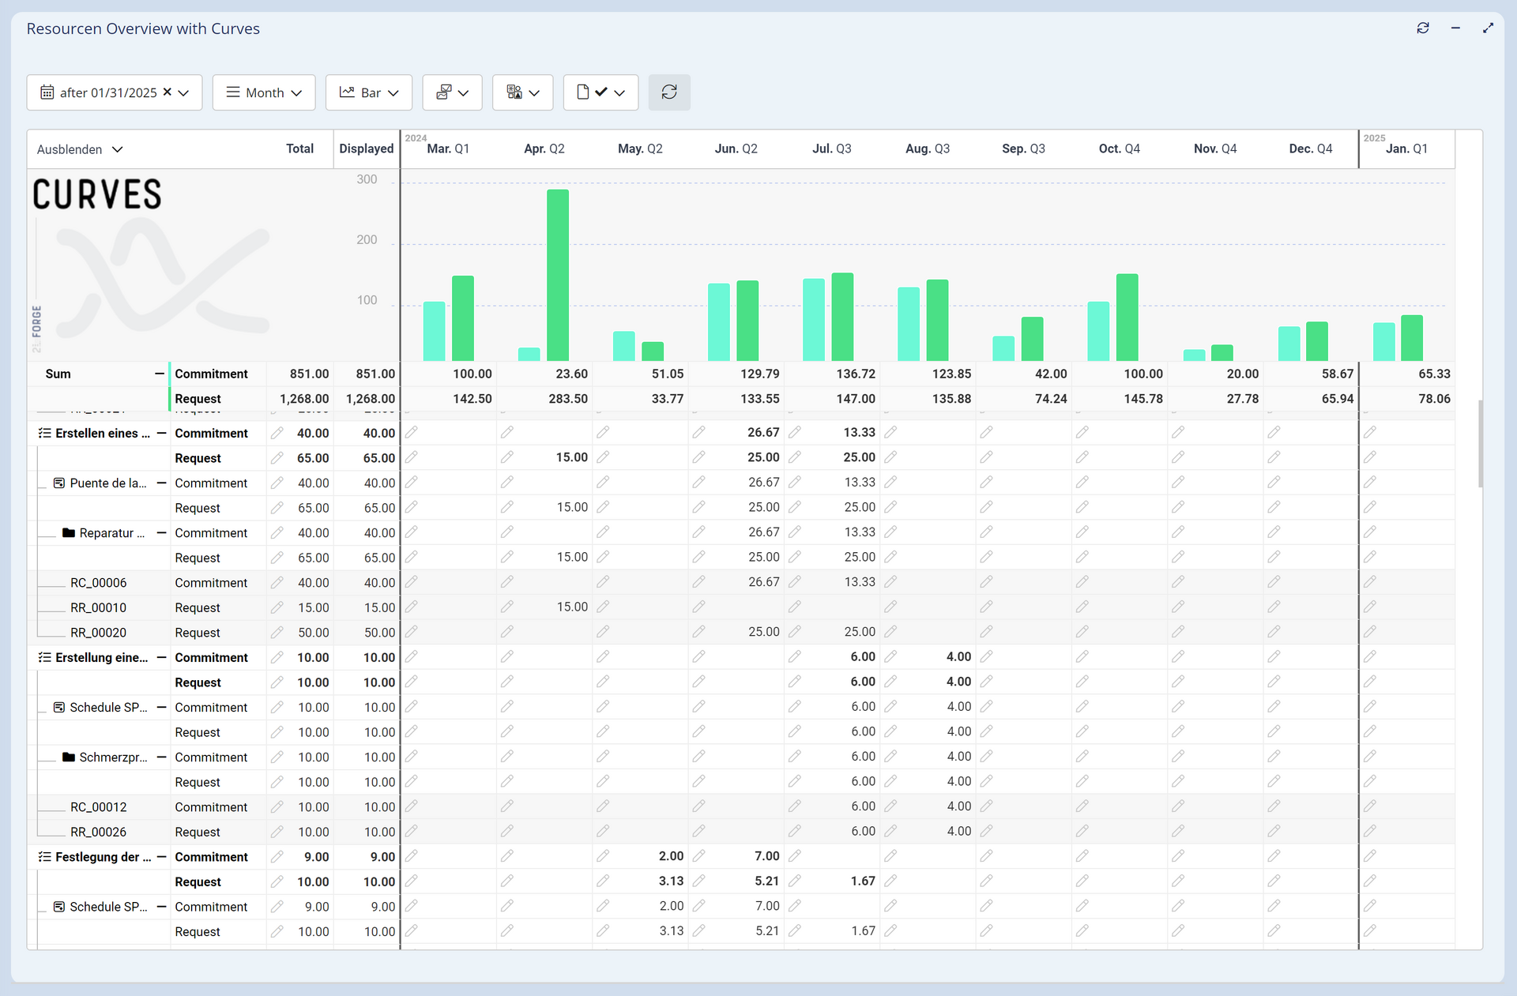Viewport: 1517px width, 996px height.
Task: Open the Ausblenden dropdown
Action: point(80,149)
